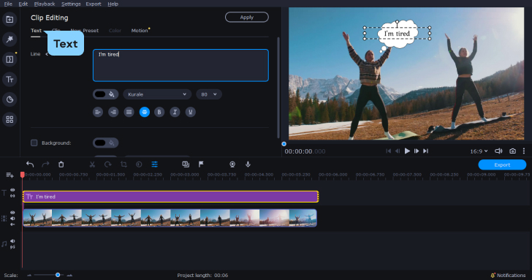Open preview options three-dot menu
The width and height of the screenshot is (532, 280).
524,151
